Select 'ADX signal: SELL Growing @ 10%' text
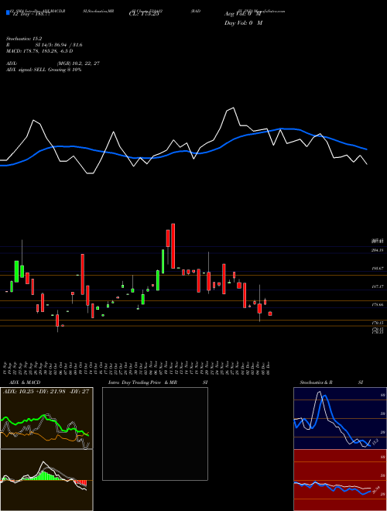This screenshot has height=511, width=387. [43, 70]
